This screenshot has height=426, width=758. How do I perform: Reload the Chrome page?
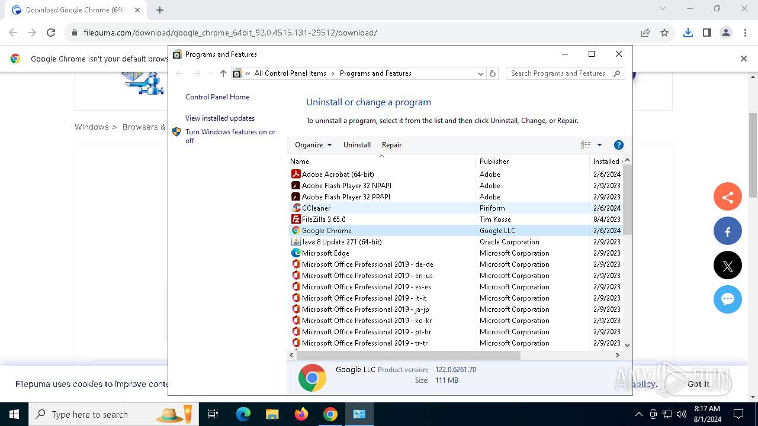coord(51,33)
